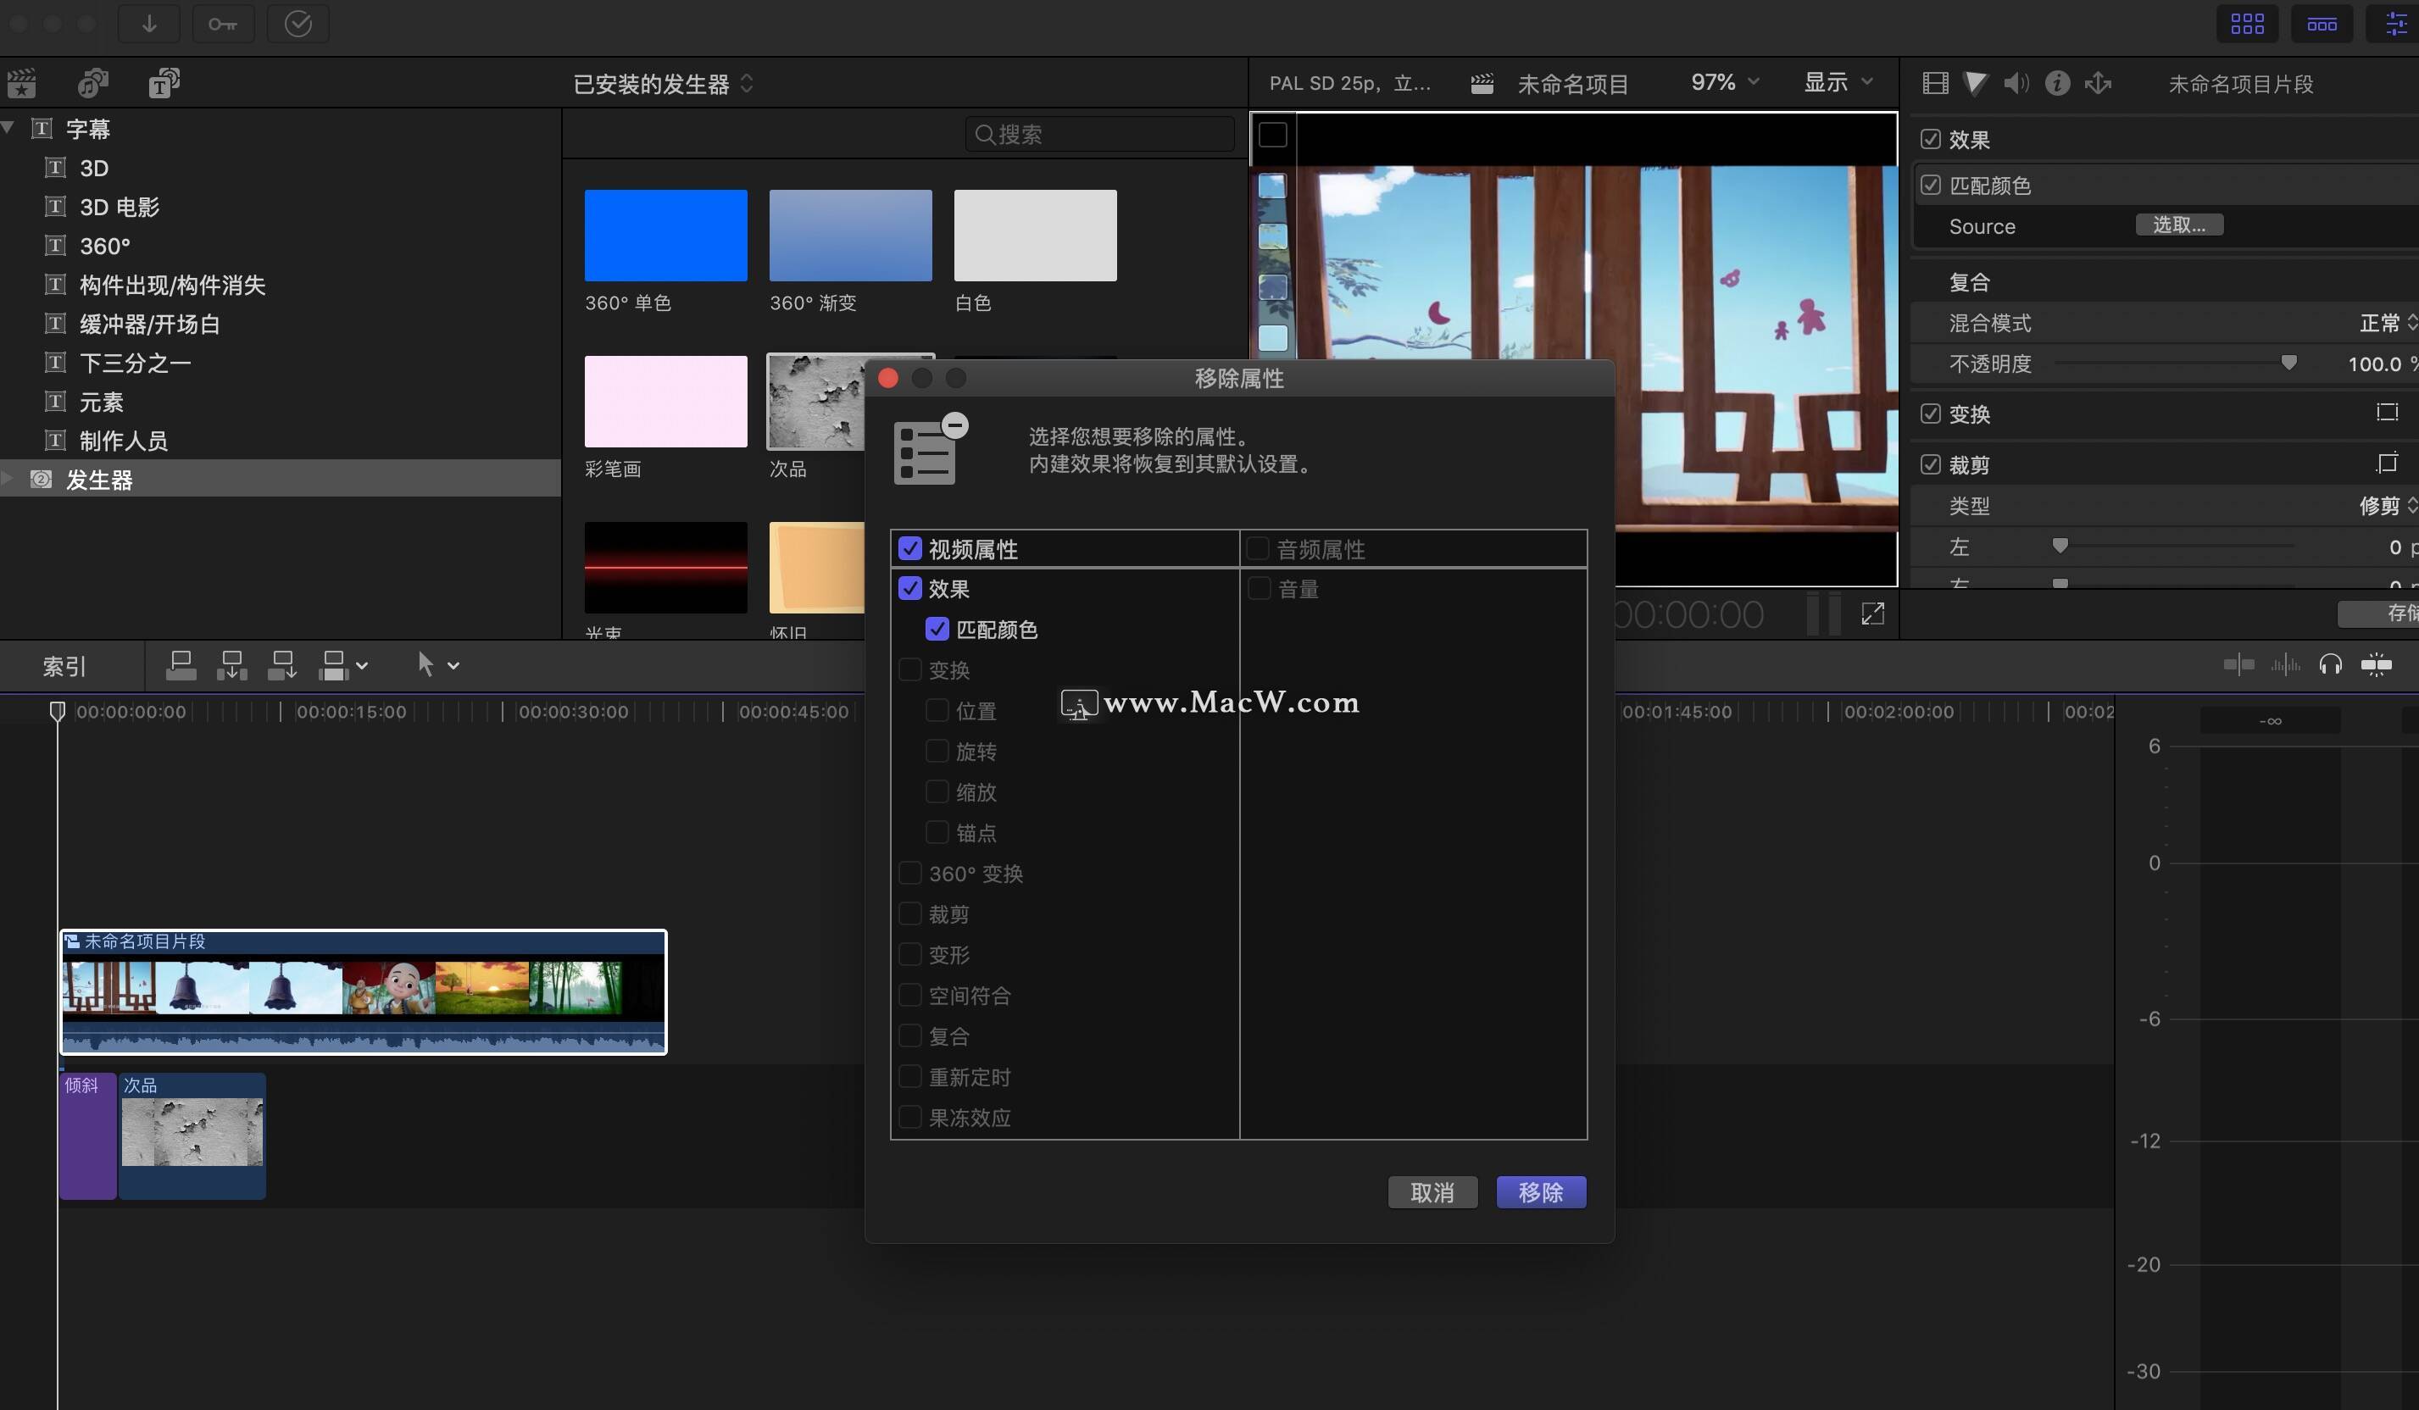
Task: Toggle the browser layout button in toolbar
Action: tap(2247, 24)
